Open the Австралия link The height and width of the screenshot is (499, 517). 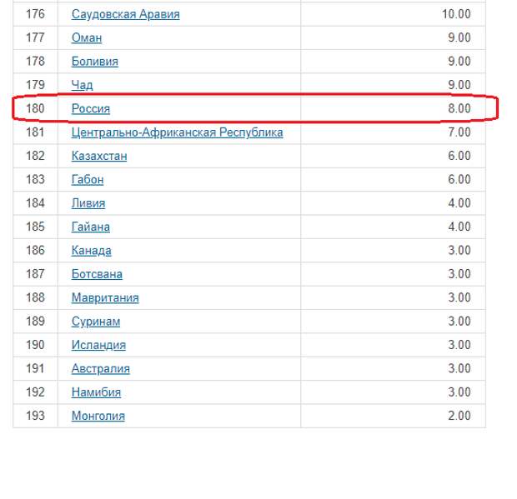[x=100, y=369]
